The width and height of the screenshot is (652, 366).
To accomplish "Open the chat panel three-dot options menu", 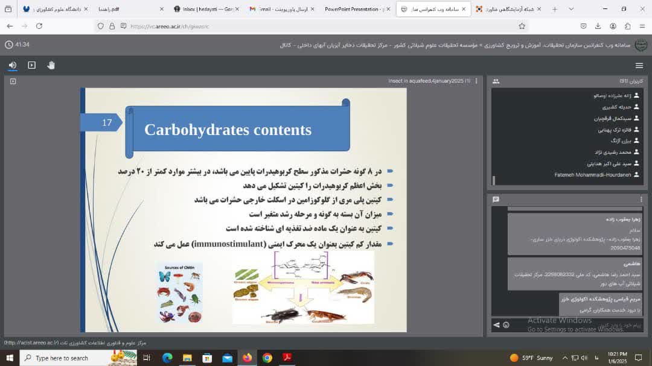I will pyautogui.click(x=641, y=199).
